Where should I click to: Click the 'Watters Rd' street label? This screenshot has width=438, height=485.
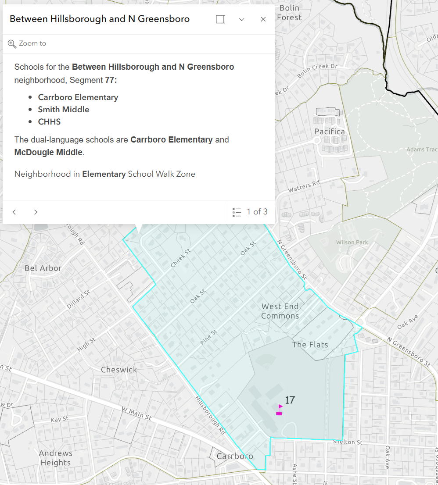tap(304, 186)
